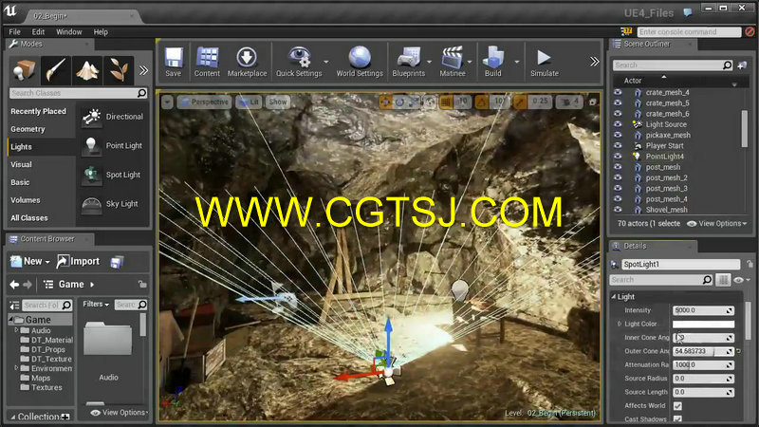Viewport: 759px width, 427px height.
Task: Open viewport options dropdown arrow
Action: click(168, 102)
